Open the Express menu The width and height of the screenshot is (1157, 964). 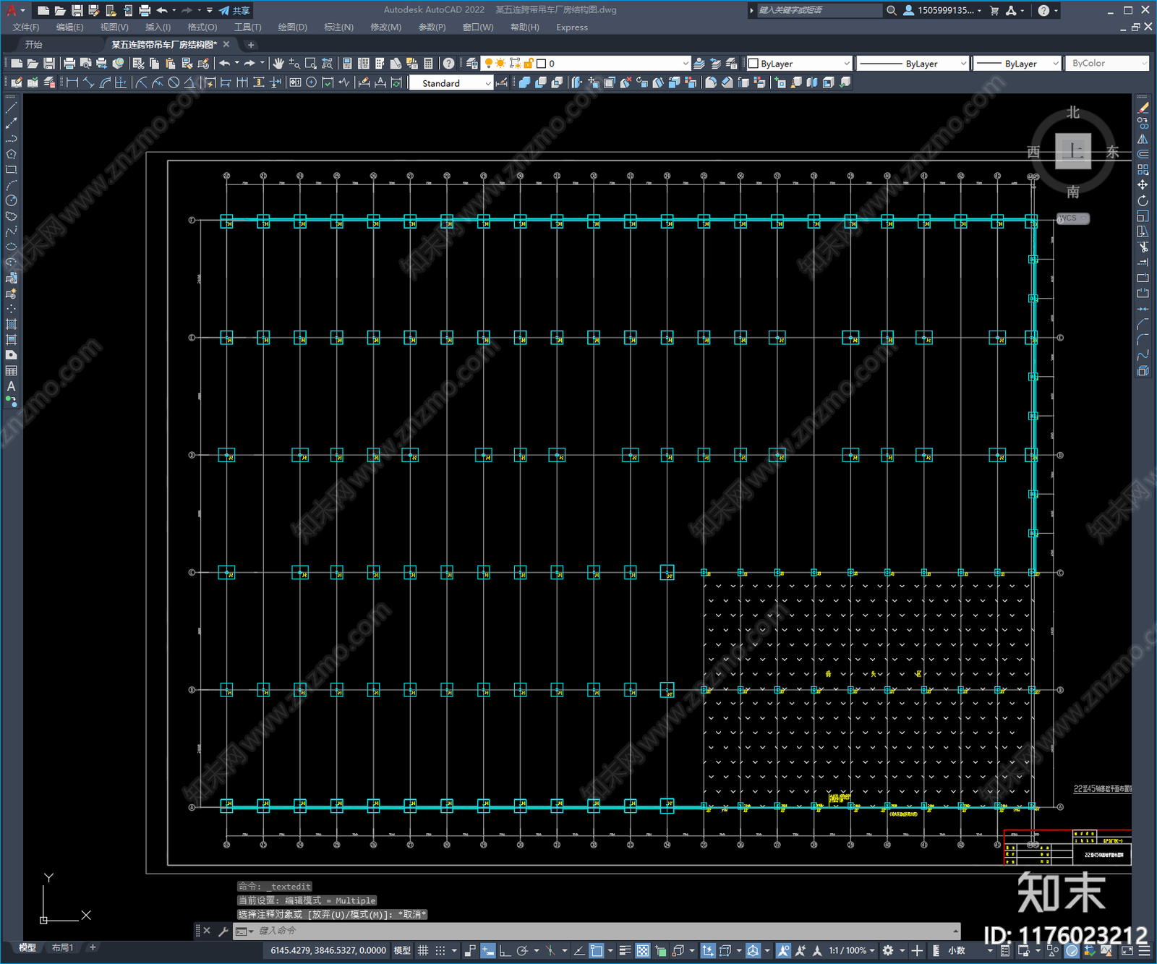click(572, 27)
